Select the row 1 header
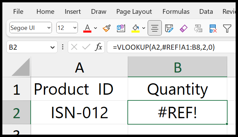Image resolution: width=238 pixels, height=137 pixels. click(x=17, y=89)
